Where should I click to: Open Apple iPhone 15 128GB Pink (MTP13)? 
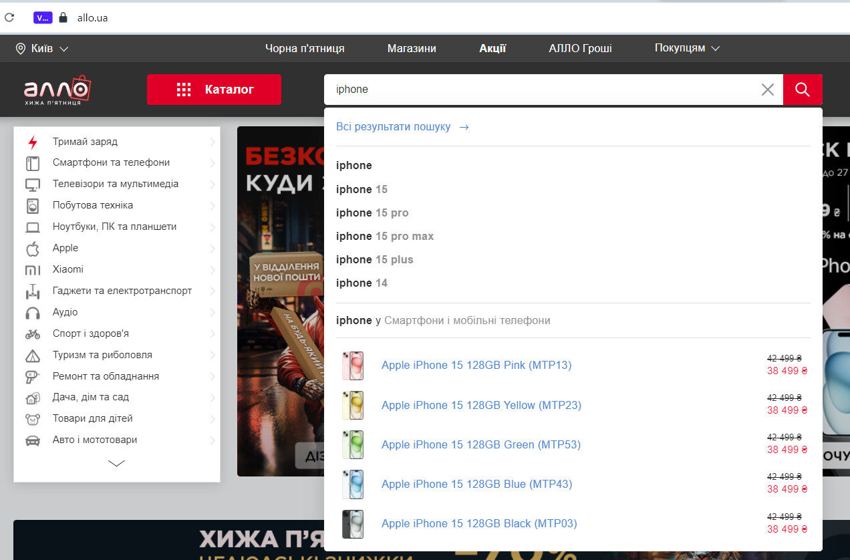click(476, 365)
